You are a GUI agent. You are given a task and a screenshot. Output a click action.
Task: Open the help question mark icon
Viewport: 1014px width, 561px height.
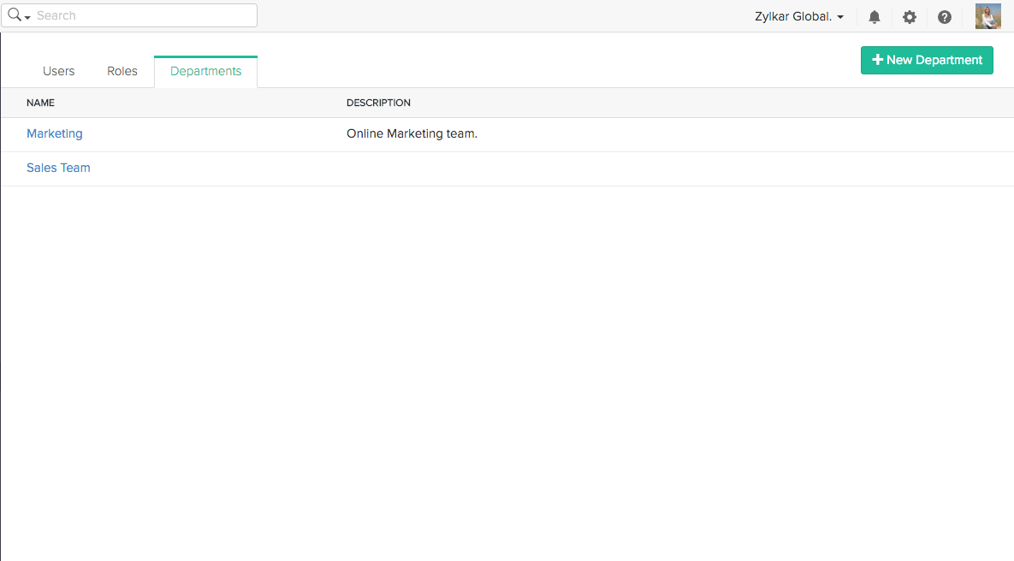(945, 17)
